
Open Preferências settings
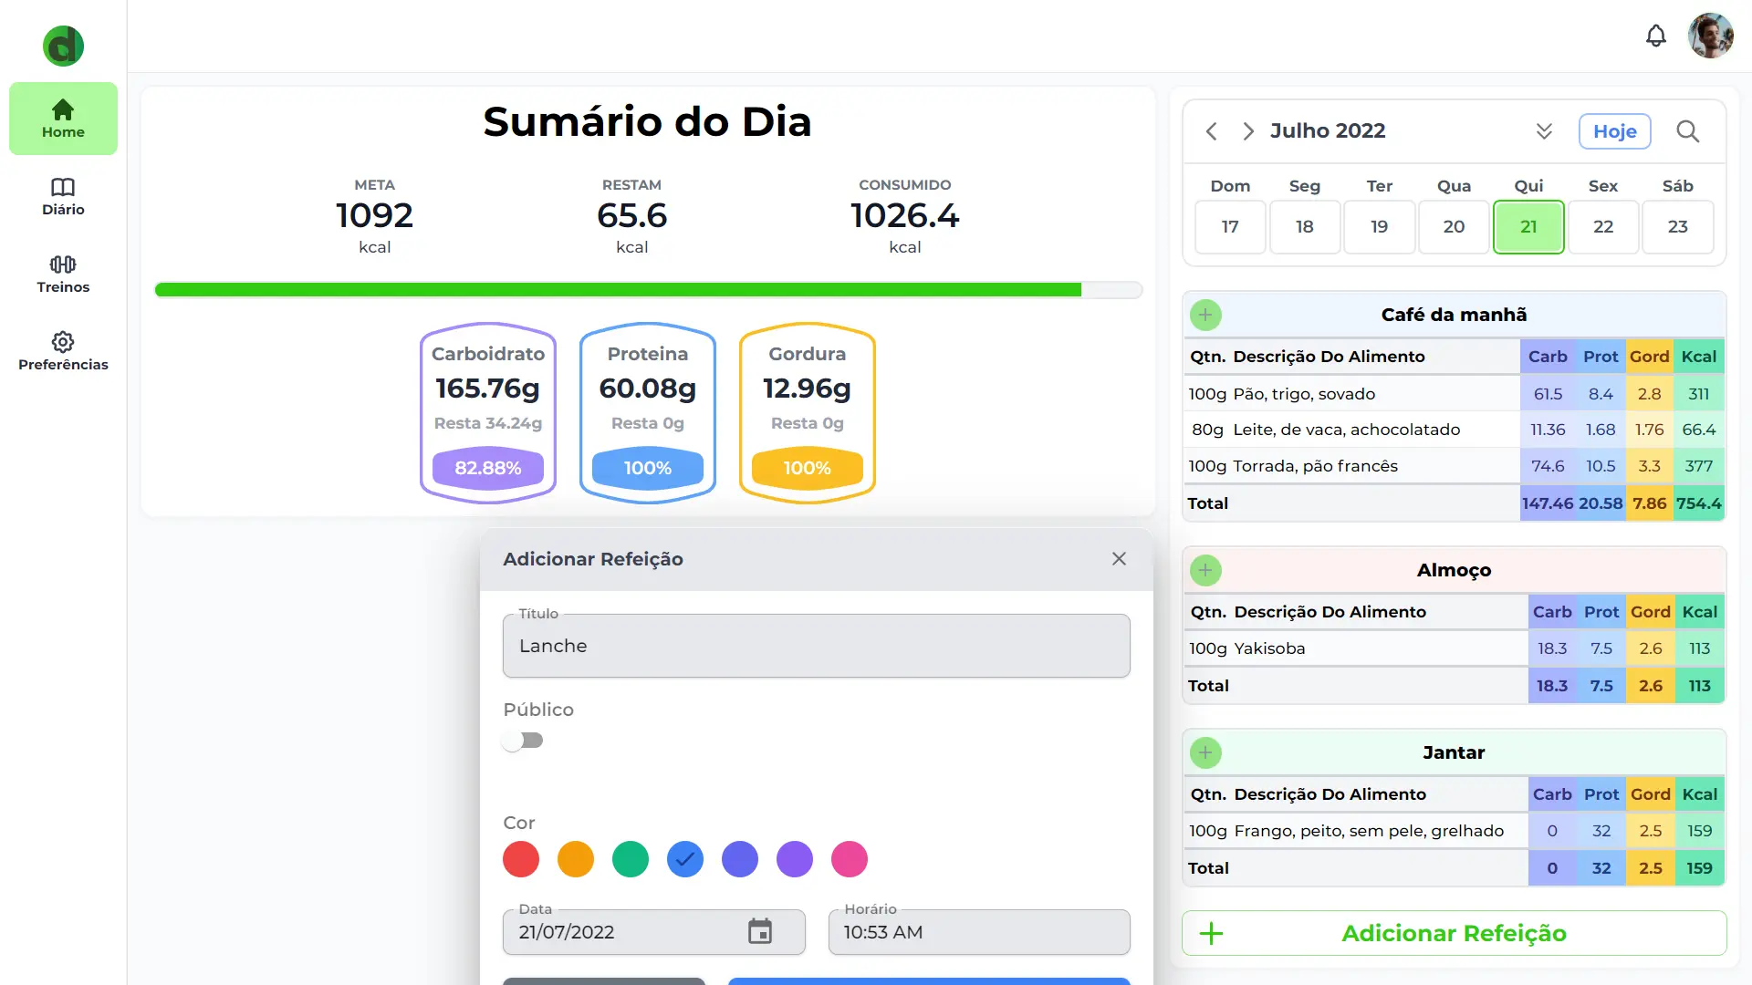click(63, 350)
